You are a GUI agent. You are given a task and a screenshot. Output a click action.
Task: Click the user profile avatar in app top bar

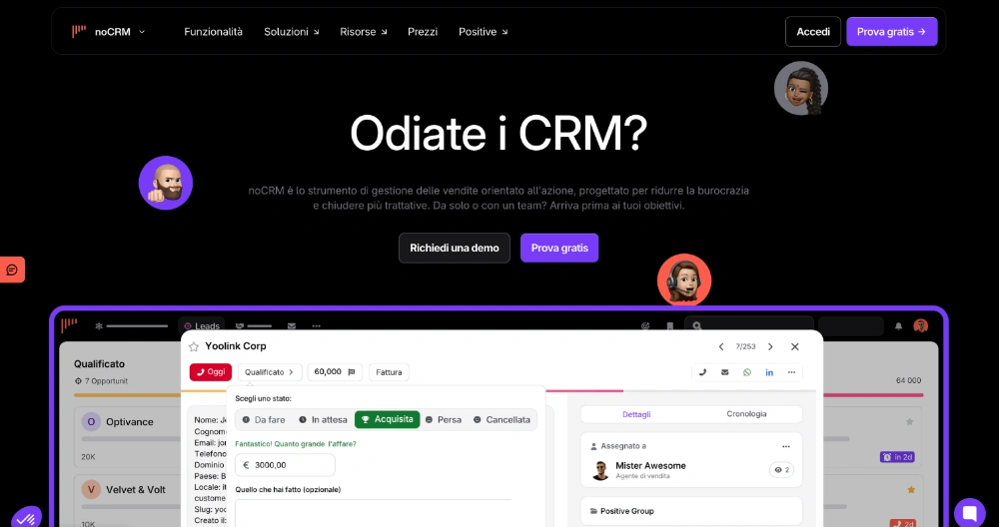[x=921, y=325]
